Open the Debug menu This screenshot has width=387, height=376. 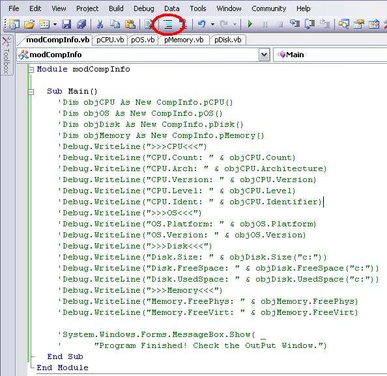coord(143,8)
